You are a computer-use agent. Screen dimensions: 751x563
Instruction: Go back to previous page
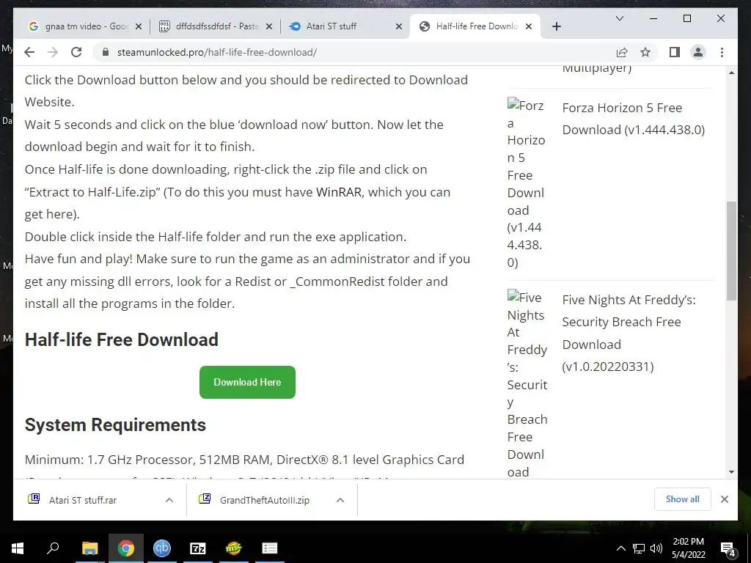(x=29, y=52)
